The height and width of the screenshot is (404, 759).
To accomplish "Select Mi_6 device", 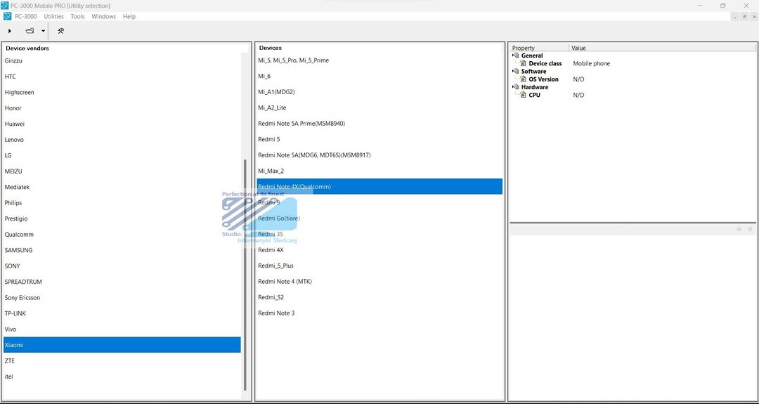I will click(x=379, y=76).
